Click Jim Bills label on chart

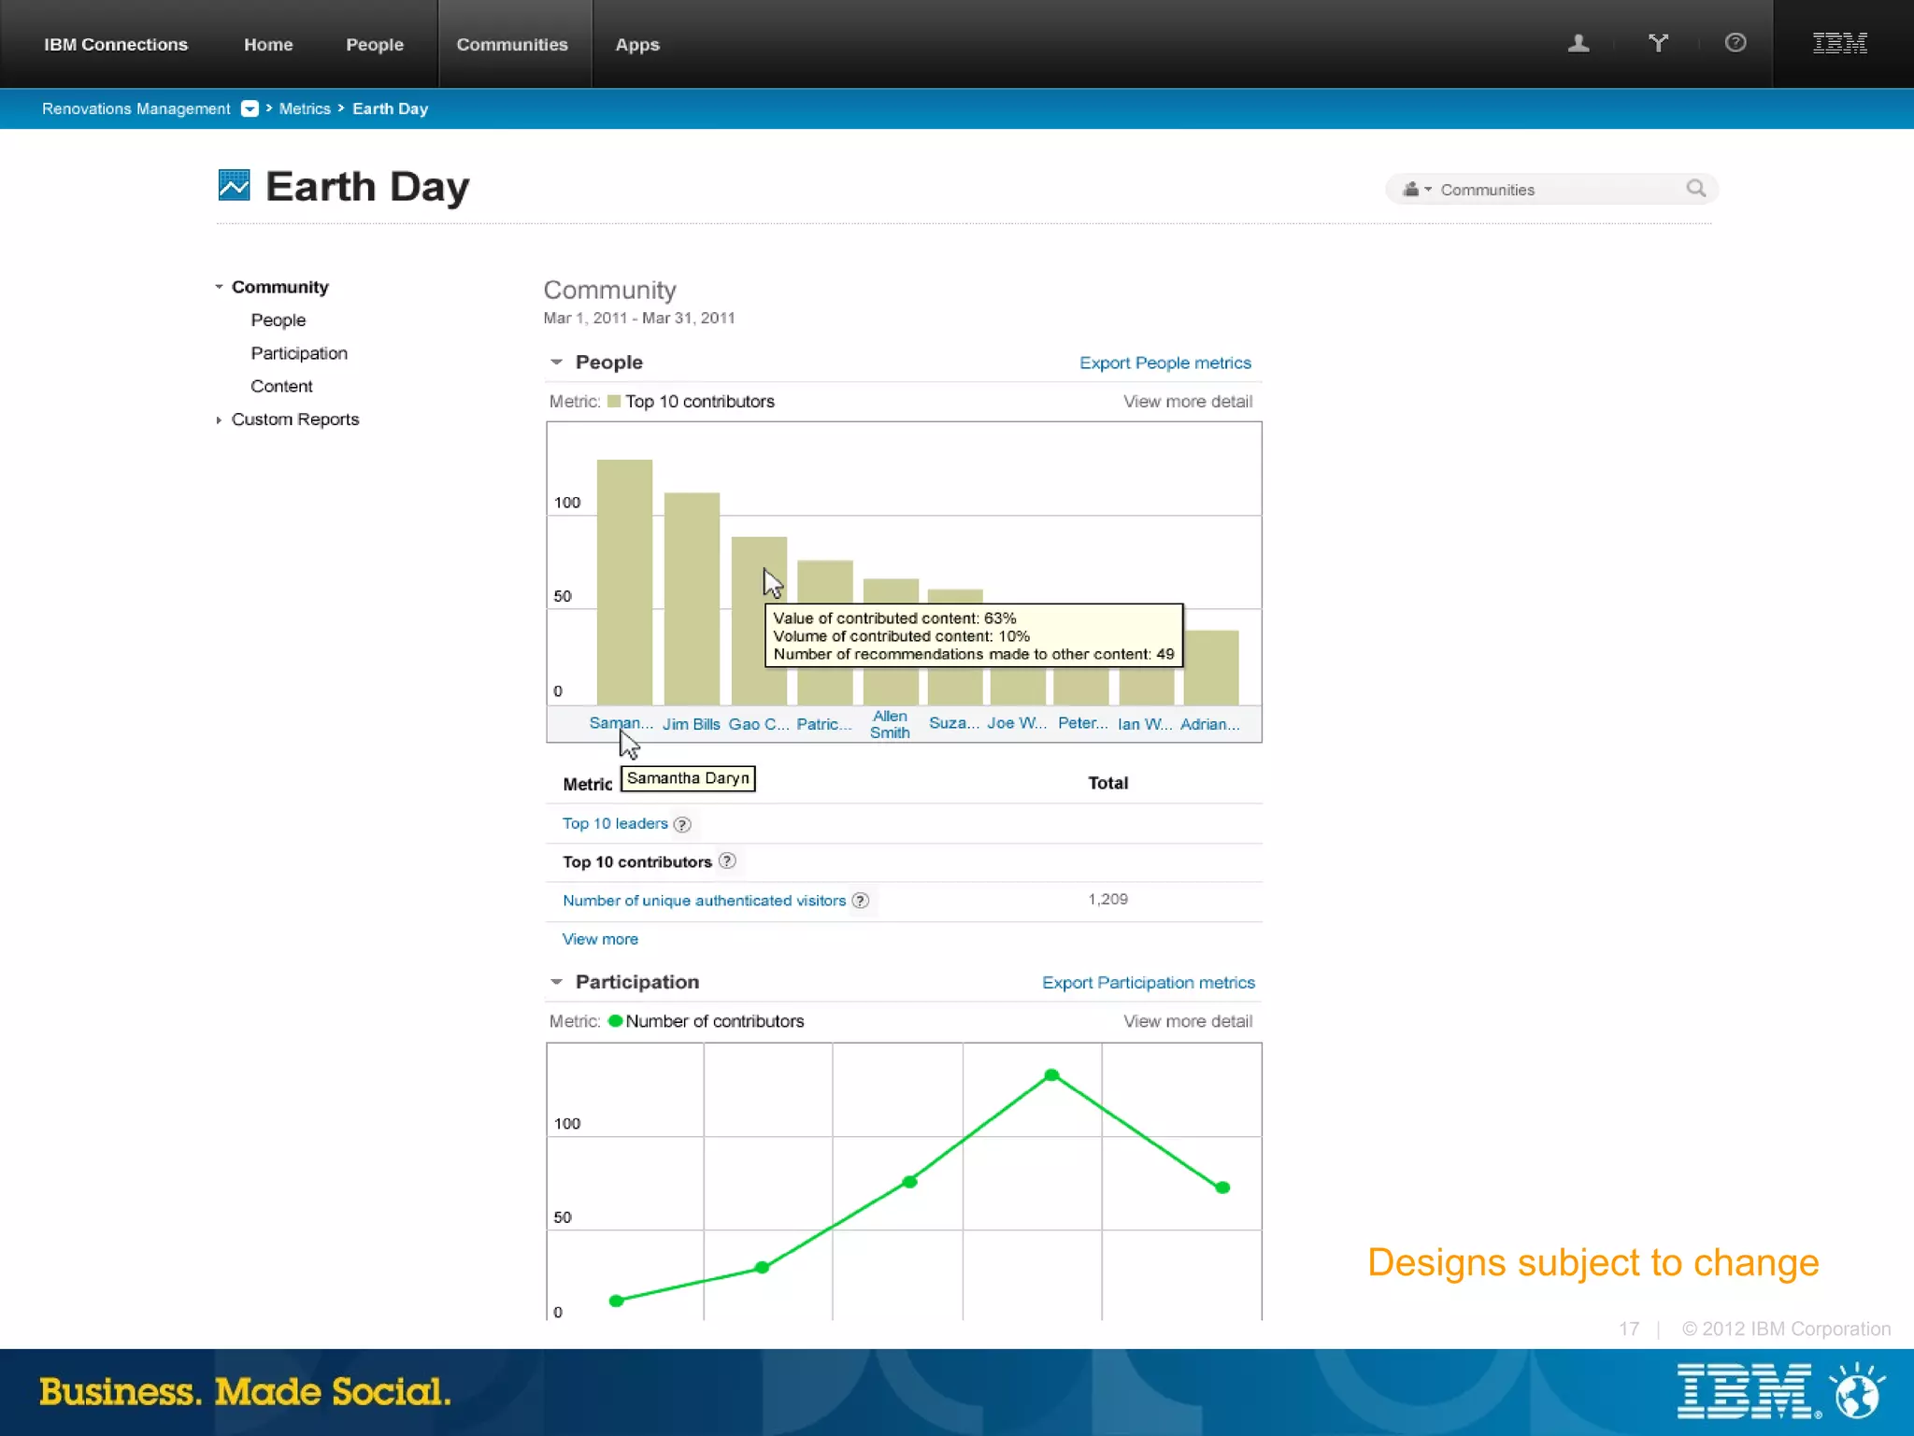(692, 724)
